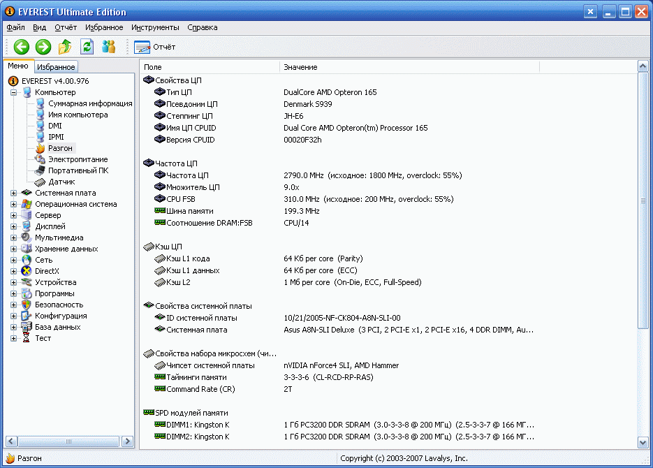Viewport: 653px width, 468px height.
Task: Open the Инструменты menu
Action: [x=155, y=27]
